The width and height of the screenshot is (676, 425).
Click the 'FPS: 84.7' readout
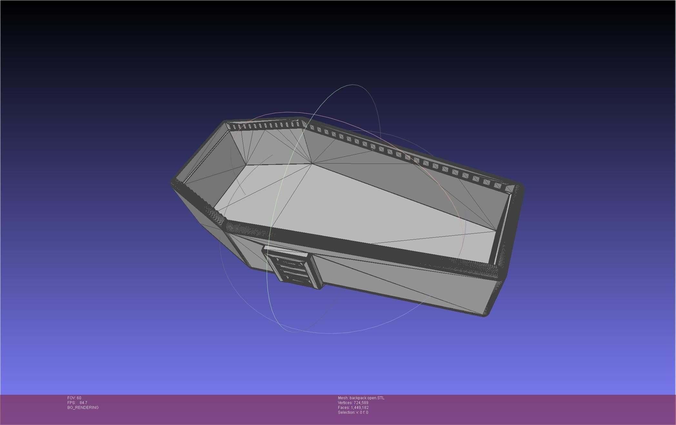[77, 403]
